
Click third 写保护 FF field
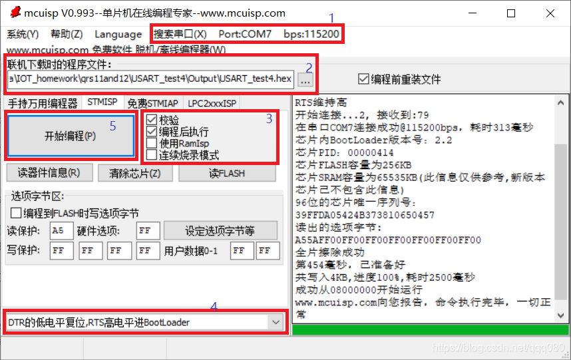point(119,250)
